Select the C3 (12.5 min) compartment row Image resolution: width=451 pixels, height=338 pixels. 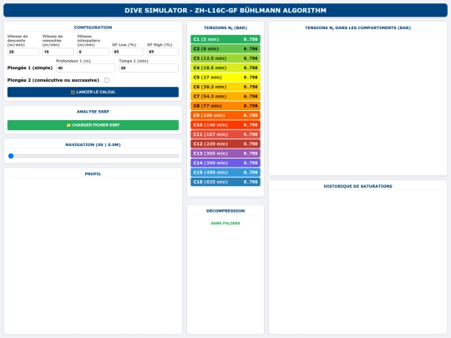coord(225,58)
